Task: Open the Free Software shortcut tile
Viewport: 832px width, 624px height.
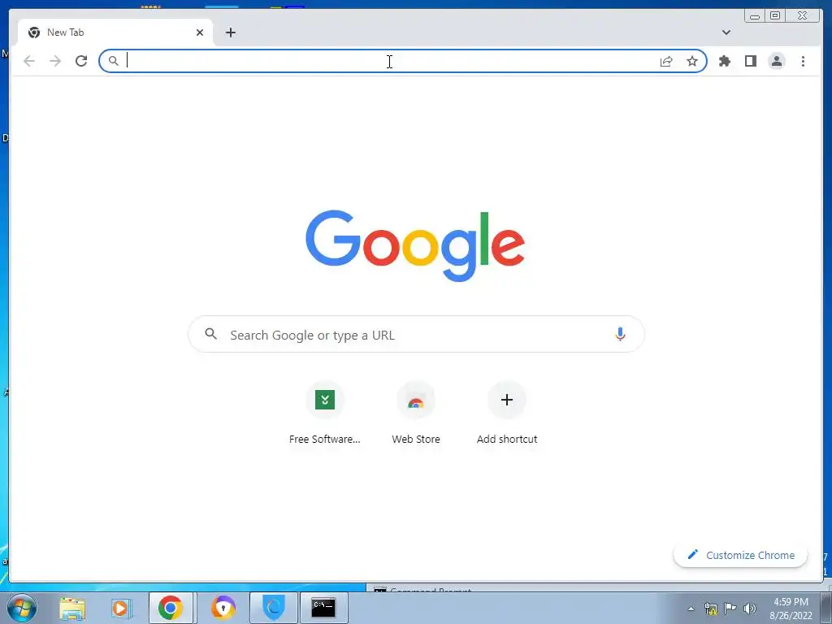Action: click(x=325, y=414)
